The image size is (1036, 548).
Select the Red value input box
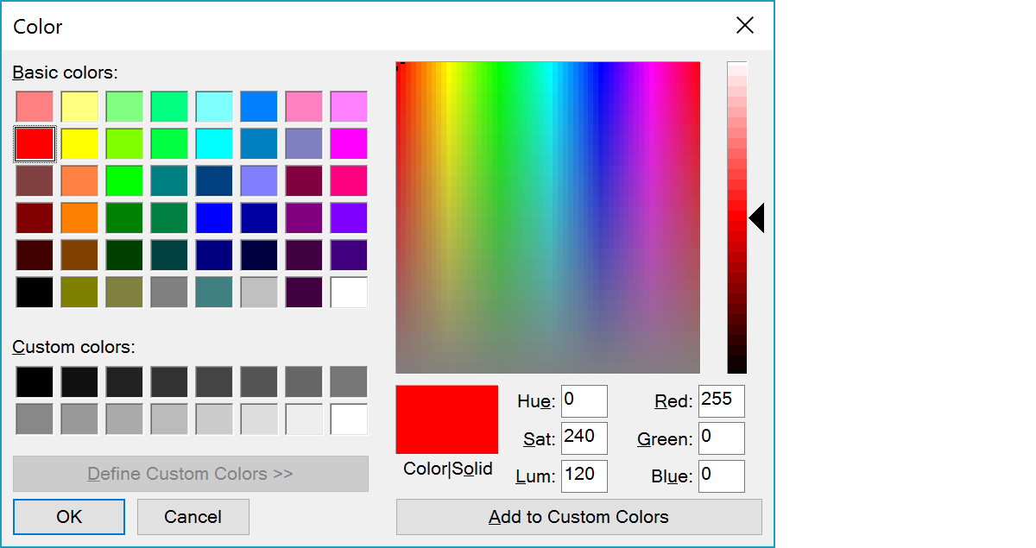[721, 401]
